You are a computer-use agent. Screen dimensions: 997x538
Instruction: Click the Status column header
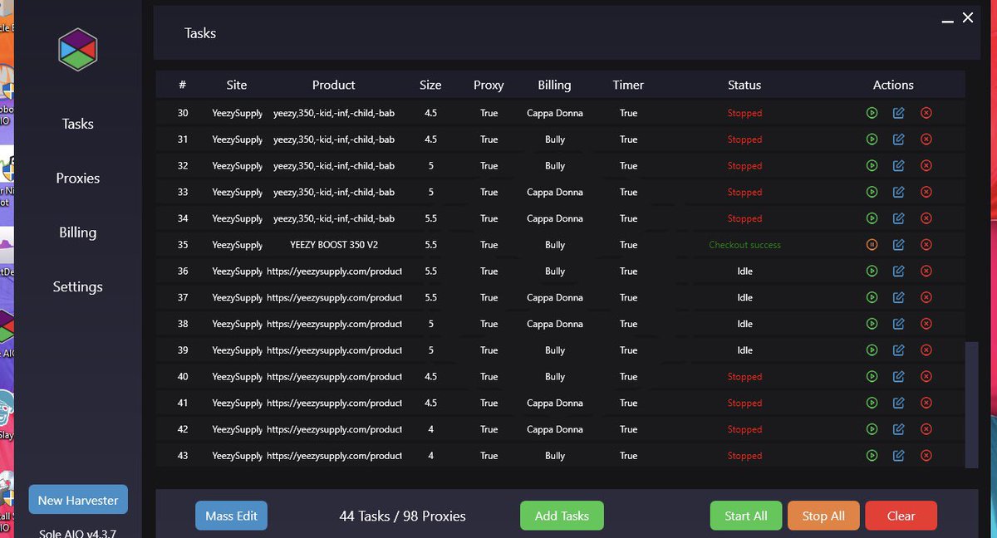[744, 85]
